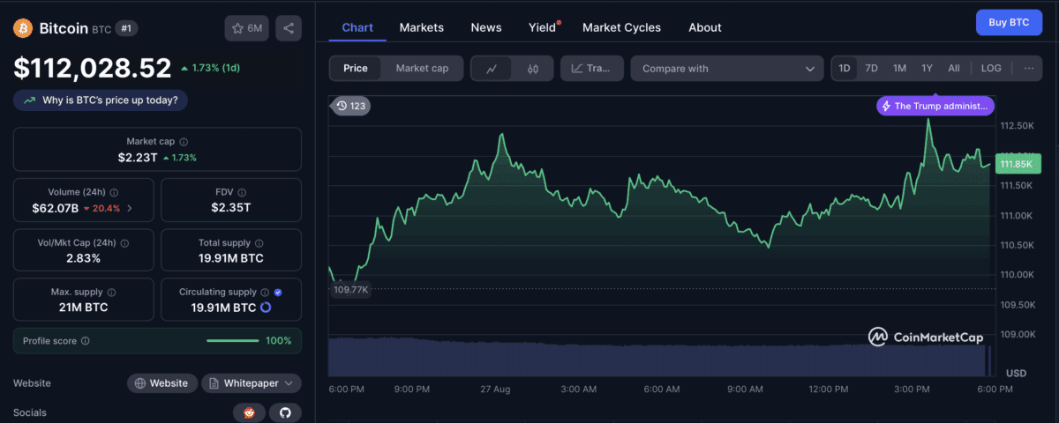
Task: Expand Volume (24h) details arrow
Action: coord(130,208)
